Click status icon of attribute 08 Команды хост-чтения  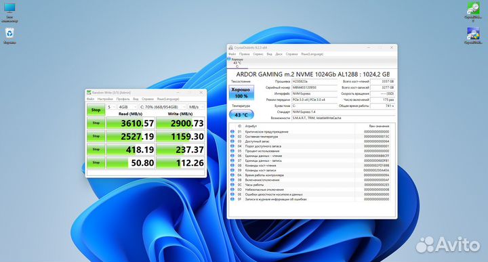[232, 166]
